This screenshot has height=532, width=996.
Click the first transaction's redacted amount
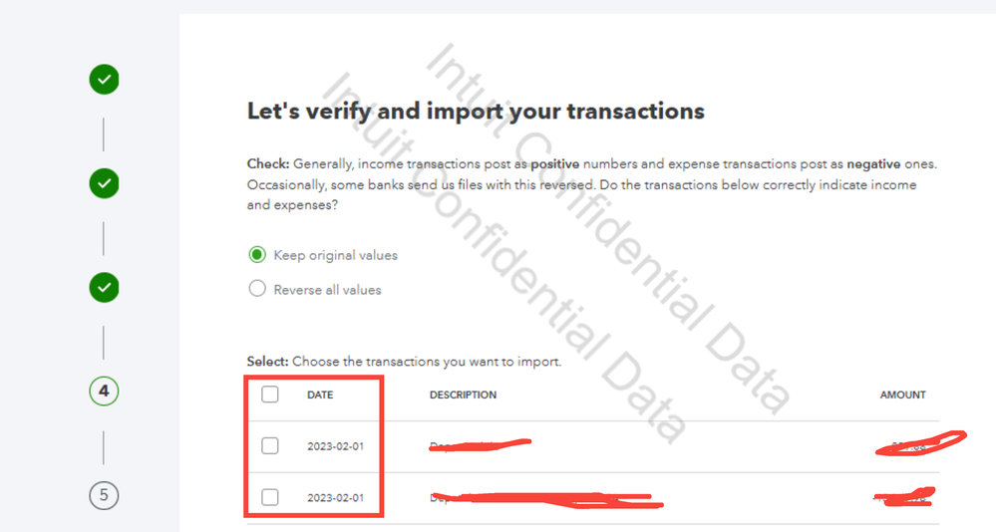tap(919, 443)
